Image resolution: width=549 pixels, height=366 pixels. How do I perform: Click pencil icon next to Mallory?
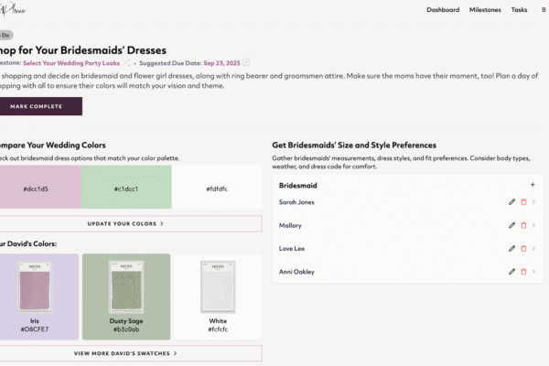[x=511, y=225]
